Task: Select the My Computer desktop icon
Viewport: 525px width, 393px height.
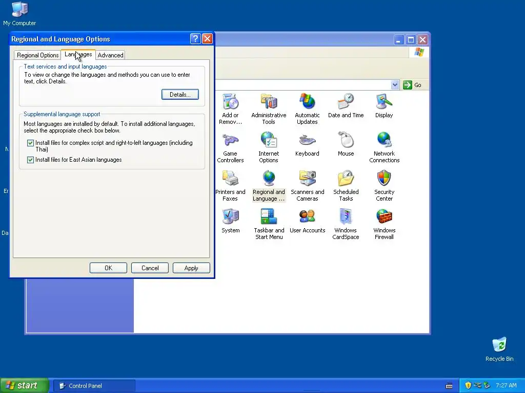Action: pyautogui.click(x=19, y=14)
